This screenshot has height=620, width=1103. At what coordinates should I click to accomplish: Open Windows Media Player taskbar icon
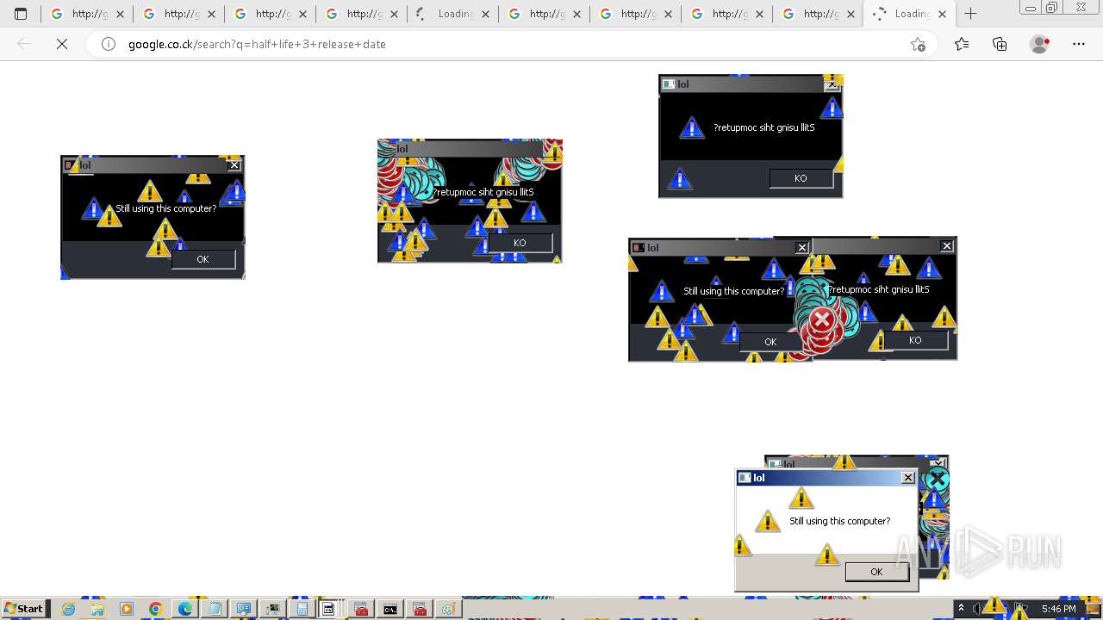point(127,609)
